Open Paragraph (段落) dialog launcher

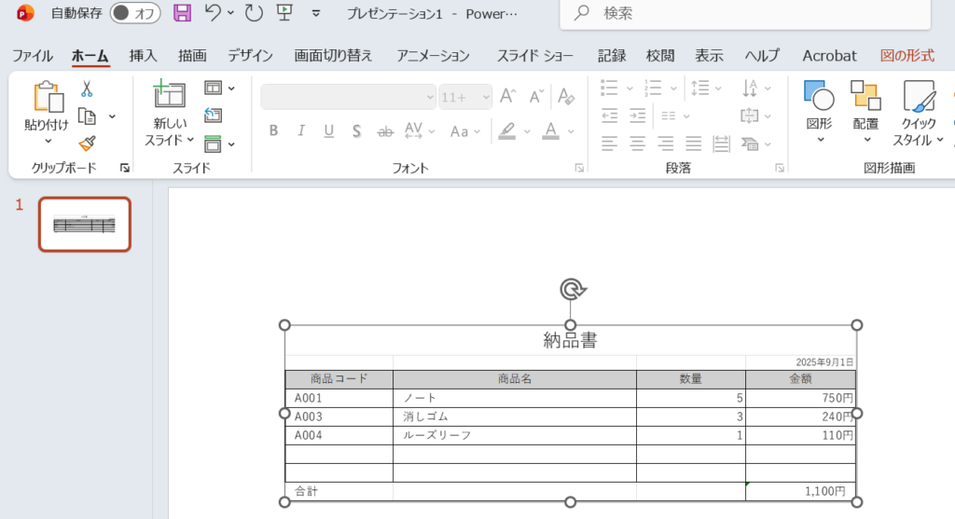(780, 168)
